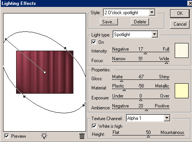The height and width of the screenshot is (142, 192).
Task: Click the Height value 50
Action: click(x=148, y=132)
